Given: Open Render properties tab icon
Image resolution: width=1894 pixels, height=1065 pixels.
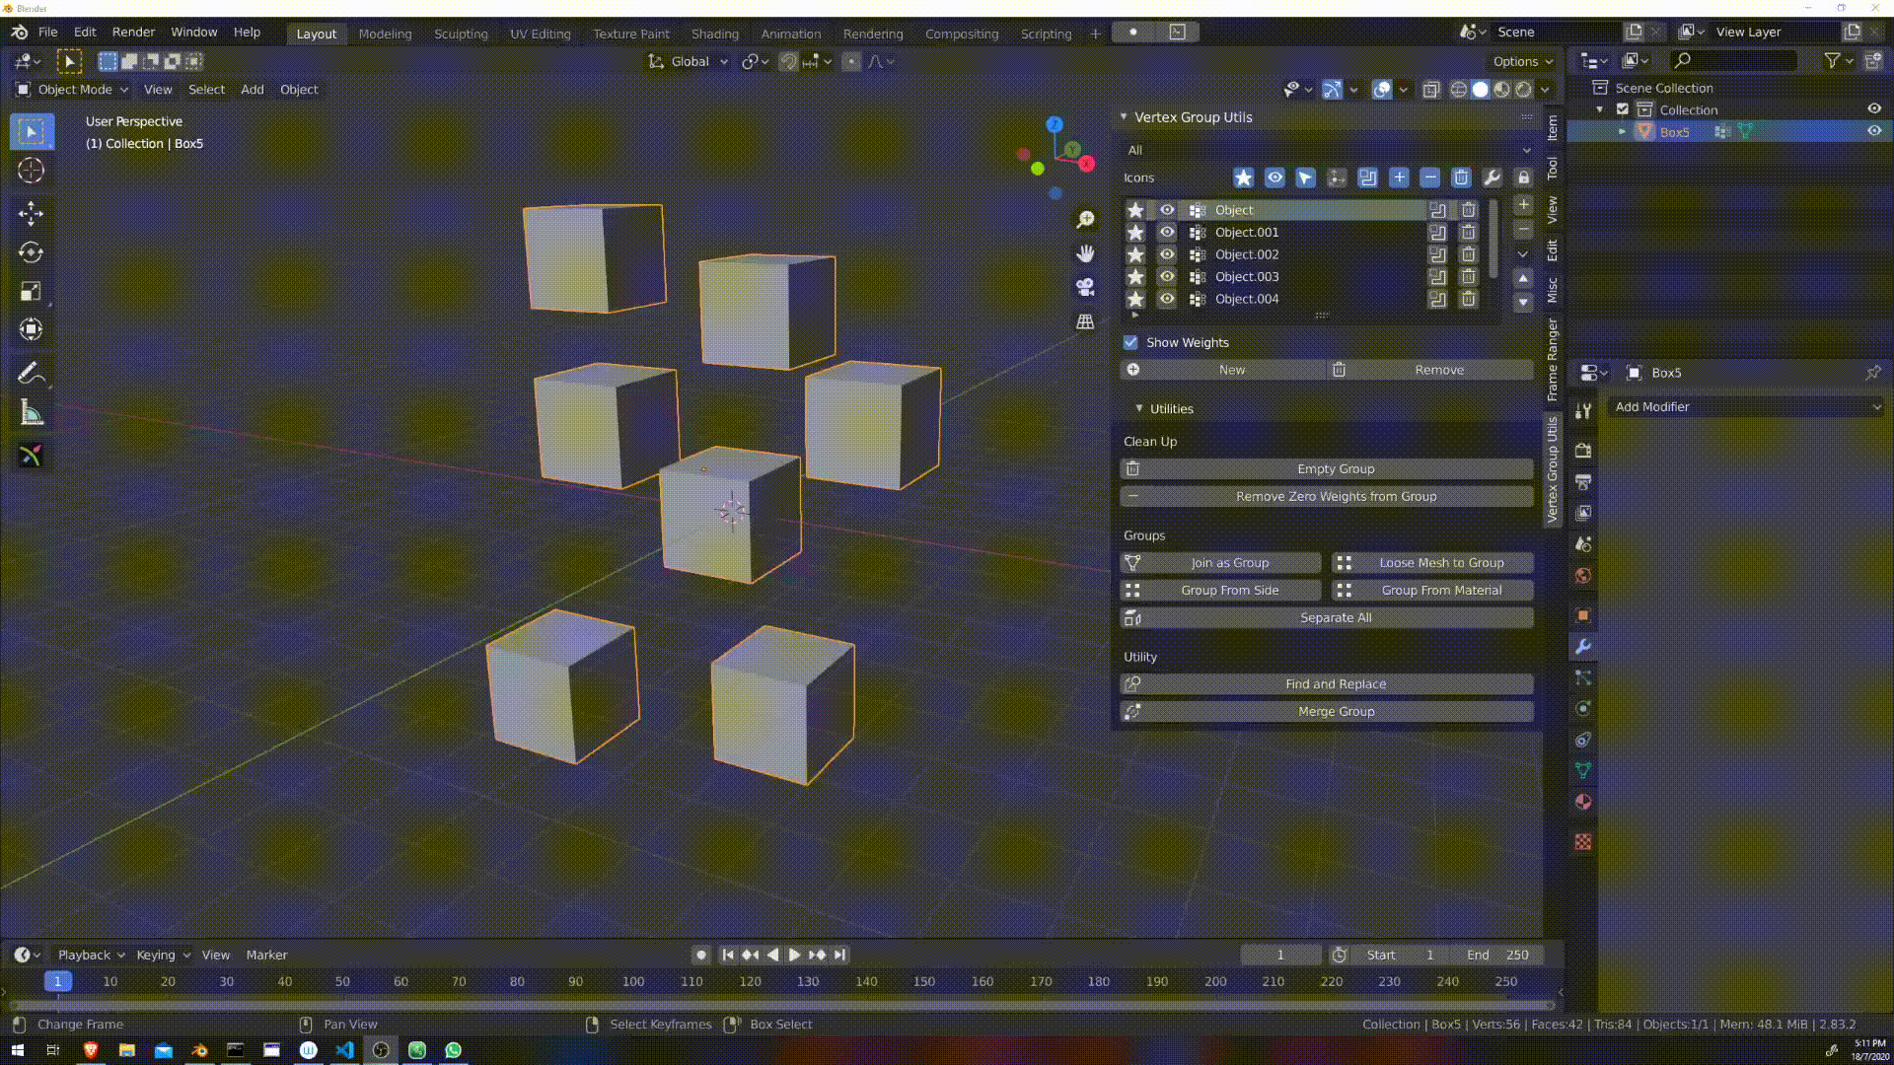Looking at the screenshot, I should pos(1583,451).
